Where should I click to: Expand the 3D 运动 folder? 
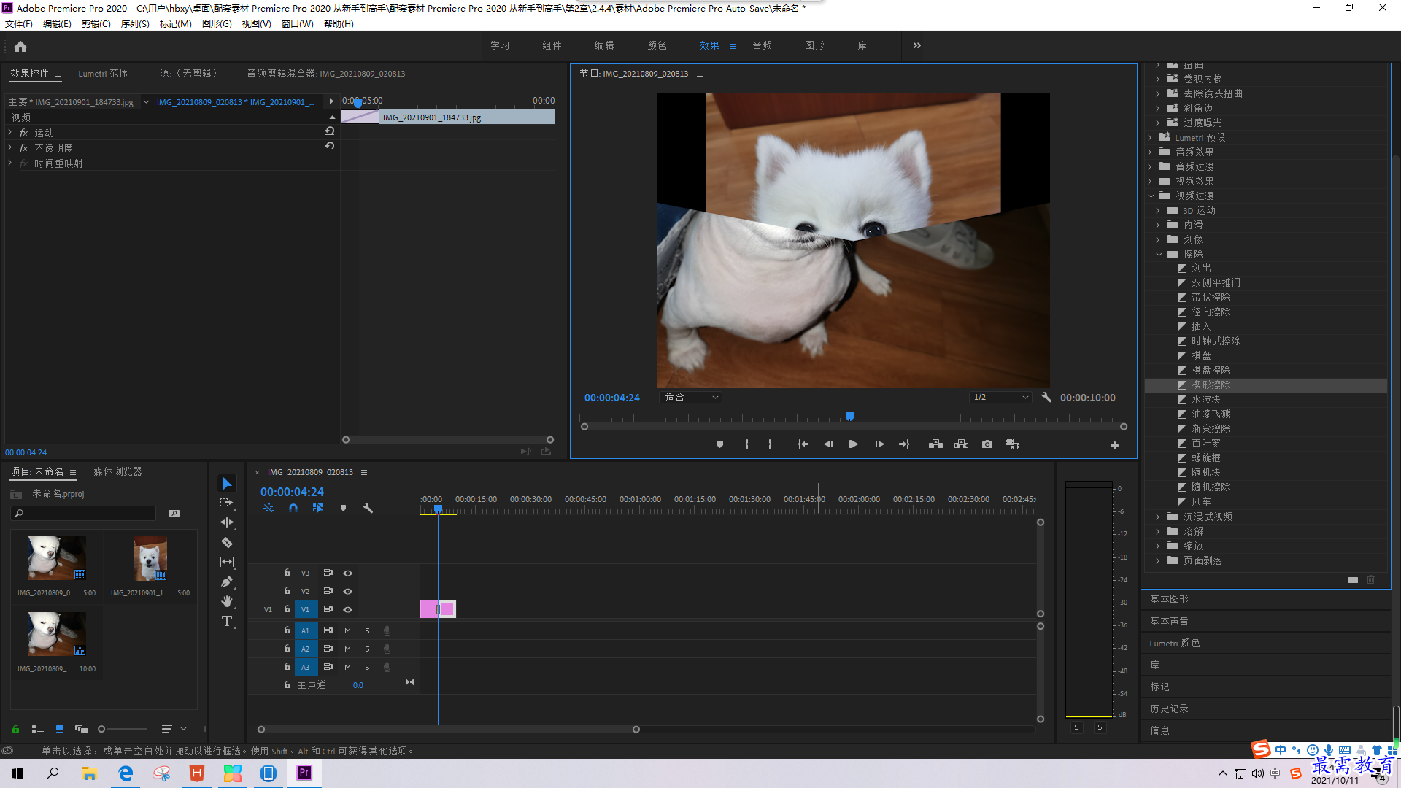click(1158, 210)
